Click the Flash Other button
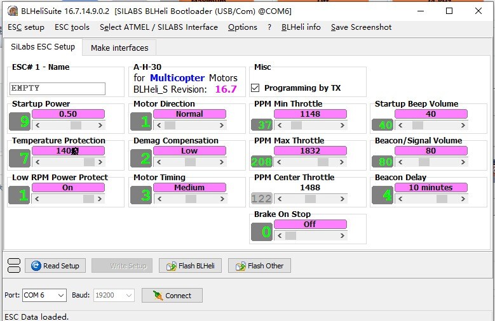Viewport: 495px width, 321px height. point(259,266)
